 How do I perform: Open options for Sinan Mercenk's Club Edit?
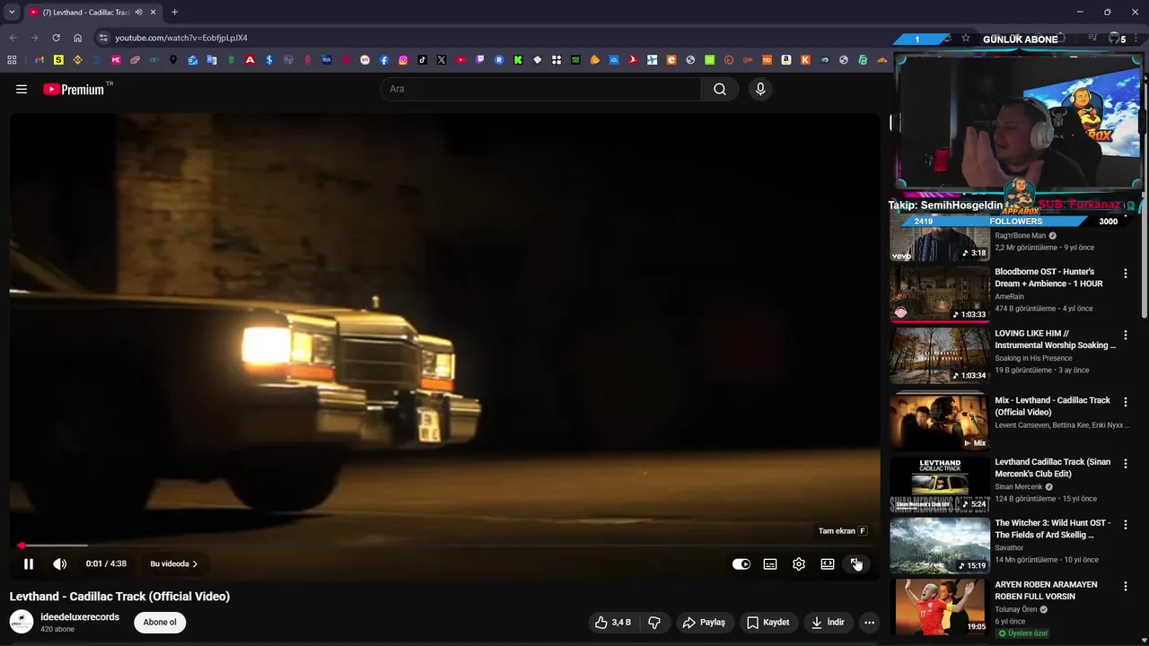click(x=1126, y=464)
